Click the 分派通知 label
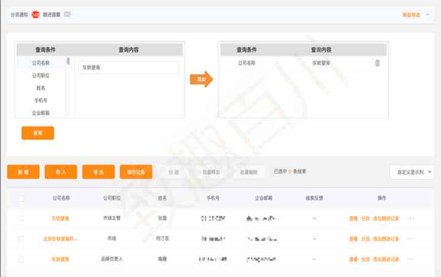Image resolution: width=441 pixels, height=277 pixels. click(20, 15)
